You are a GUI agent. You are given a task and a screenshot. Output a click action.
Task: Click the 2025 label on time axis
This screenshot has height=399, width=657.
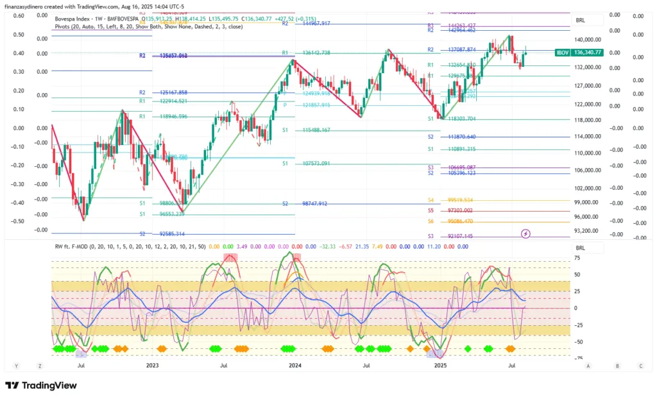[x=440, y=366]
